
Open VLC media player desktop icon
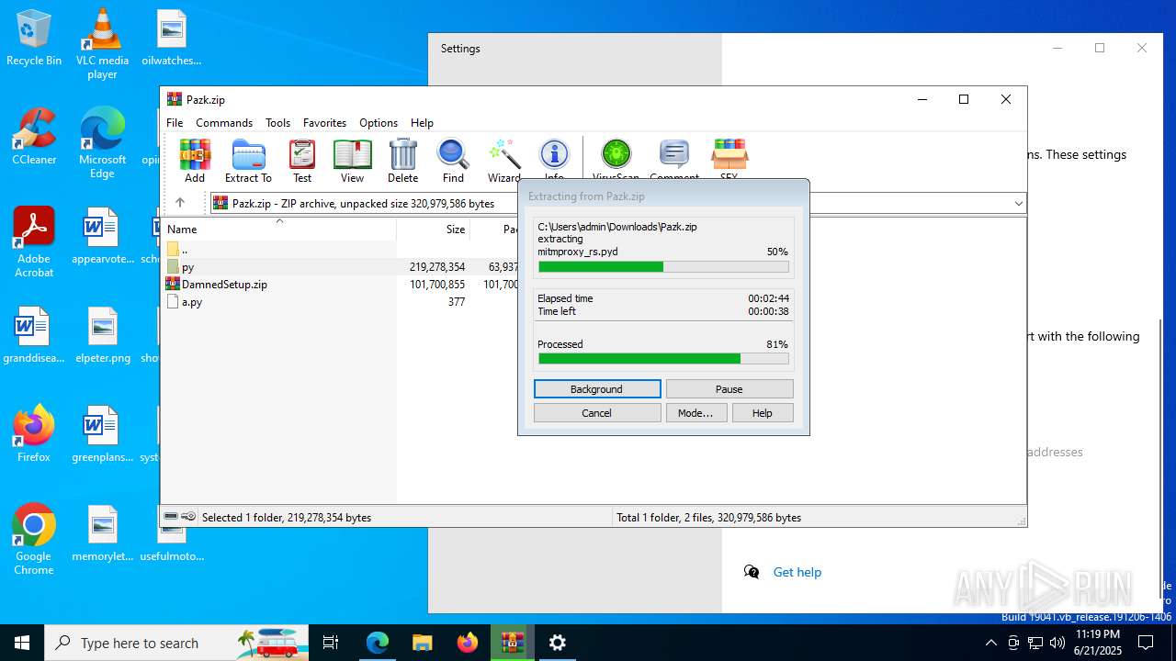coord(102,43)
